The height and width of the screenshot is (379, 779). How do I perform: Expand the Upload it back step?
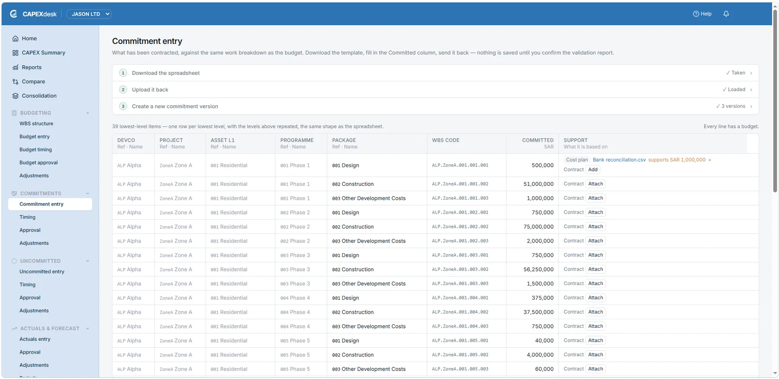[435, 90]
